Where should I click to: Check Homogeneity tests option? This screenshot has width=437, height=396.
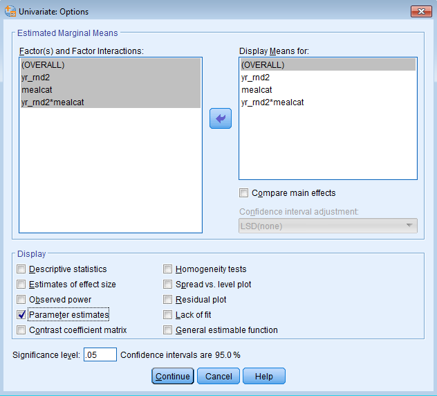coord(168,269)
